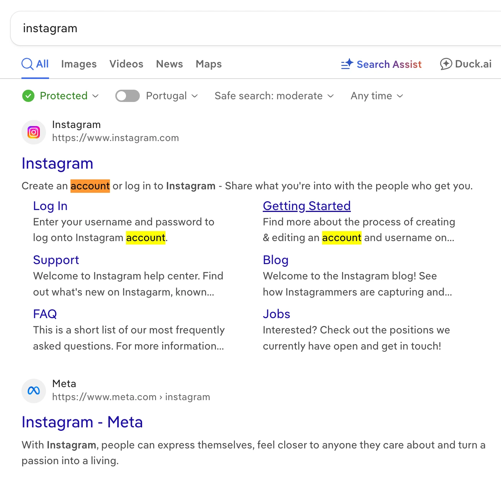Click the Instagram favicon icon
The height and width of the screenshot is (486, 501).
point(34,132)
